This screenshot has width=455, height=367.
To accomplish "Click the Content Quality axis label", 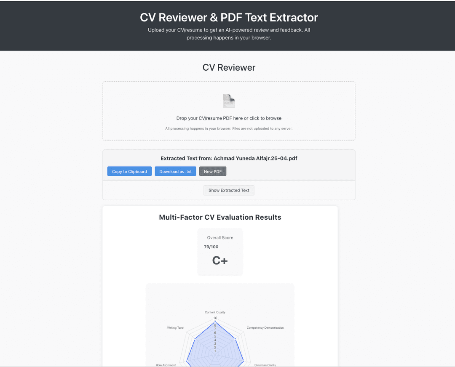I will click(215, 312).
